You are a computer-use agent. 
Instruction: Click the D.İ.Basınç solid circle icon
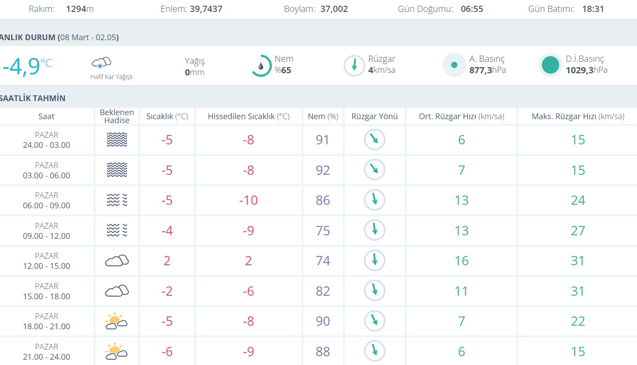pyautogui.click(x=550, y=65)
